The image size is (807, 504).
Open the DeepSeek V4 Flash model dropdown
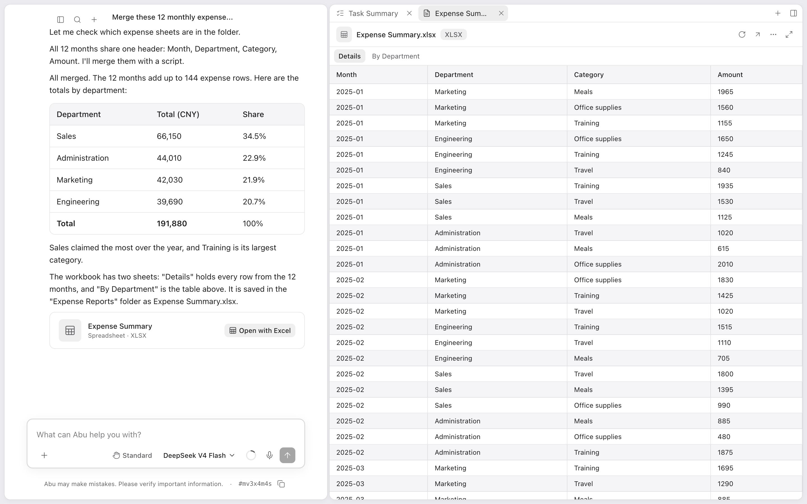pyautogui.click(x=199, y=455)
